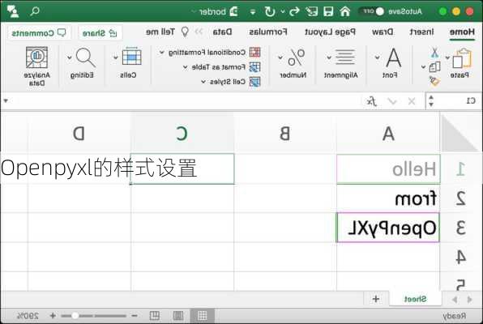Viewport: 483px width, 324px height.
Task: Expand the Conditional Formatting dropdown
Action: (x=161, y=53)
